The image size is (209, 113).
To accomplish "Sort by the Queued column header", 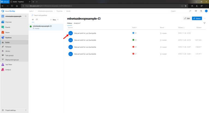I will pyautogui.click(x=181, y=28).
